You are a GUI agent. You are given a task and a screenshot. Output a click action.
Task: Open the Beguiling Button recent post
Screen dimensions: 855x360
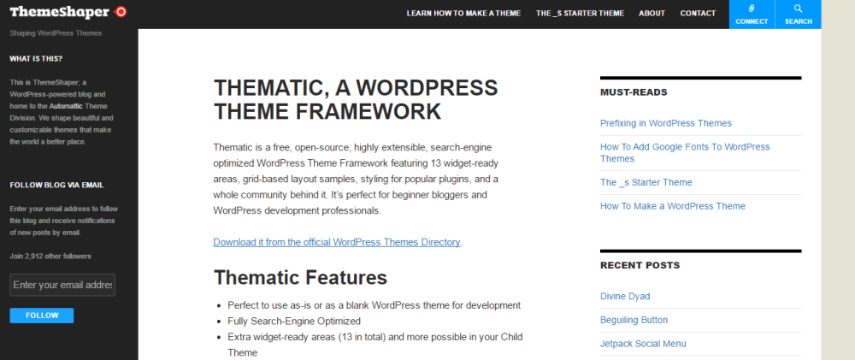click(x=634, y=320)
